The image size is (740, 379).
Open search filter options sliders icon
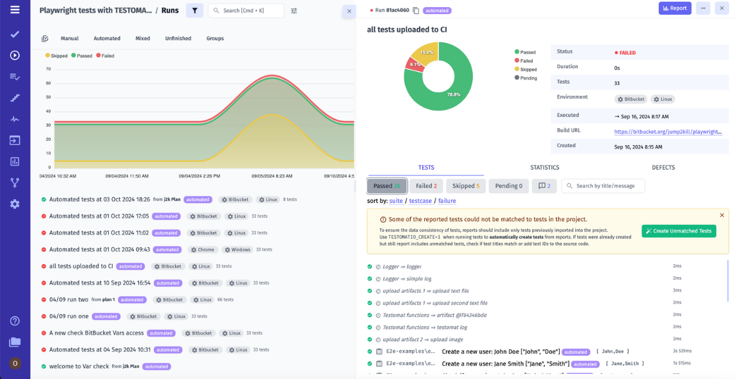(294, 11)
